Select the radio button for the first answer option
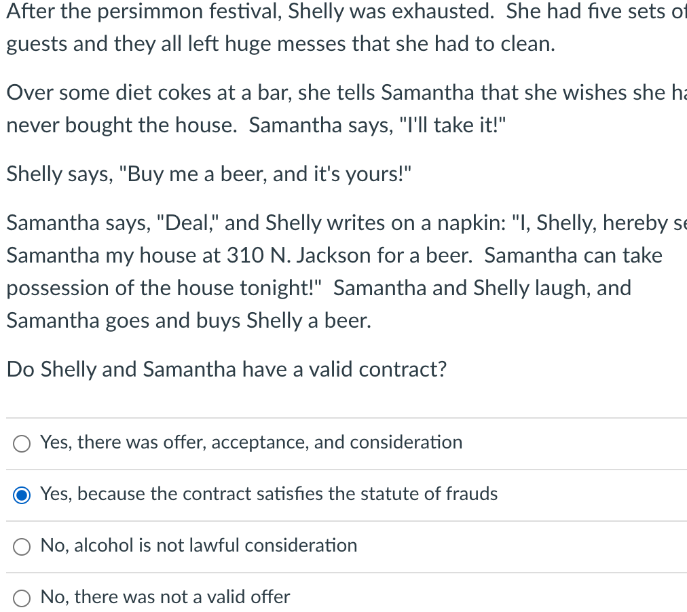The height and width of the screenshot is (612, 687). click(x=21, y=443)
